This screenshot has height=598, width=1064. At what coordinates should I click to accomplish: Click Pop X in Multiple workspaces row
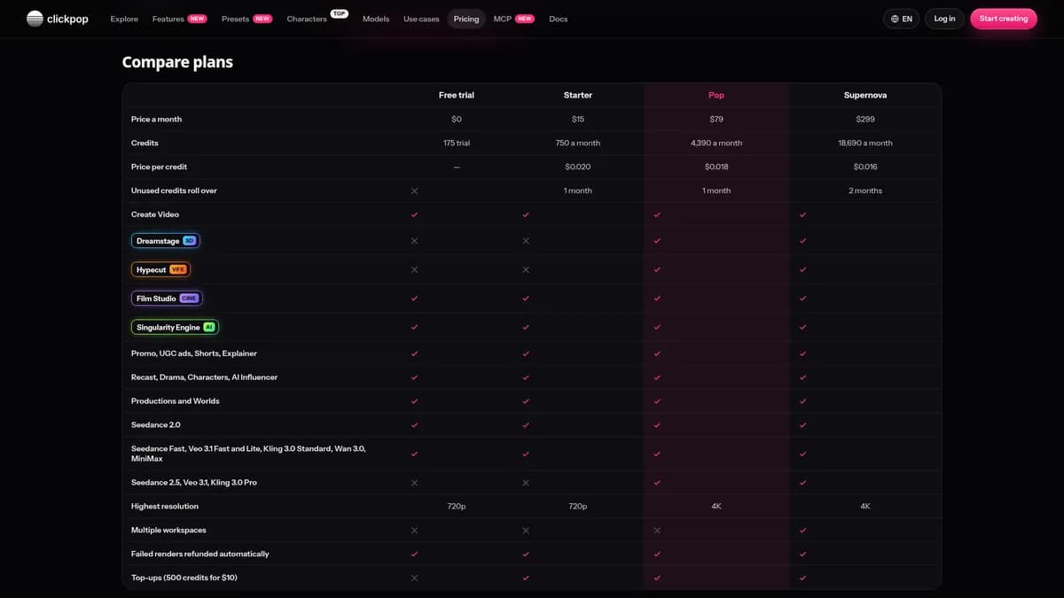657,531
